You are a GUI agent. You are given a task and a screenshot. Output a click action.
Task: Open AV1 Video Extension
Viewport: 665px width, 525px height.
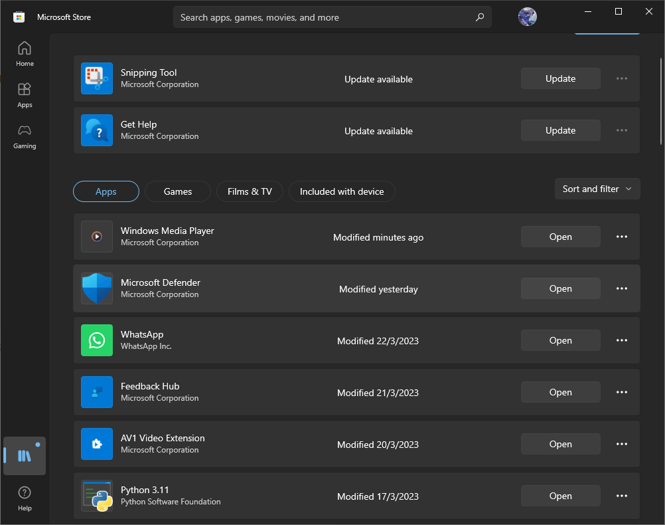pyautogui.click(x=560, y=444)
